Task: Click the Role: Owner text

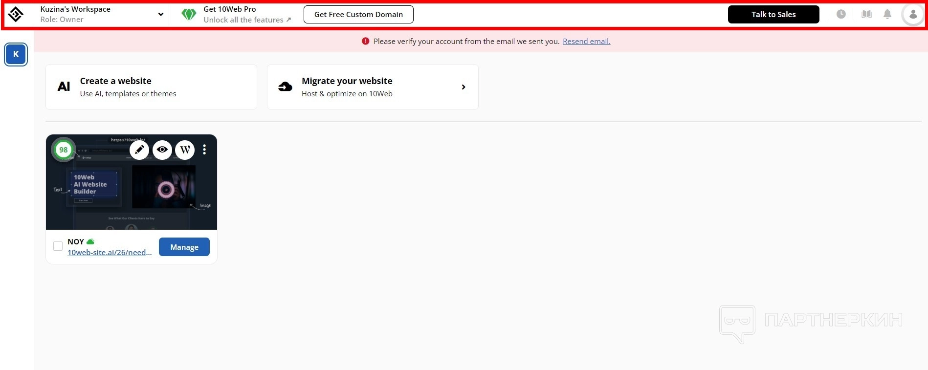Action: coord(62,20)
